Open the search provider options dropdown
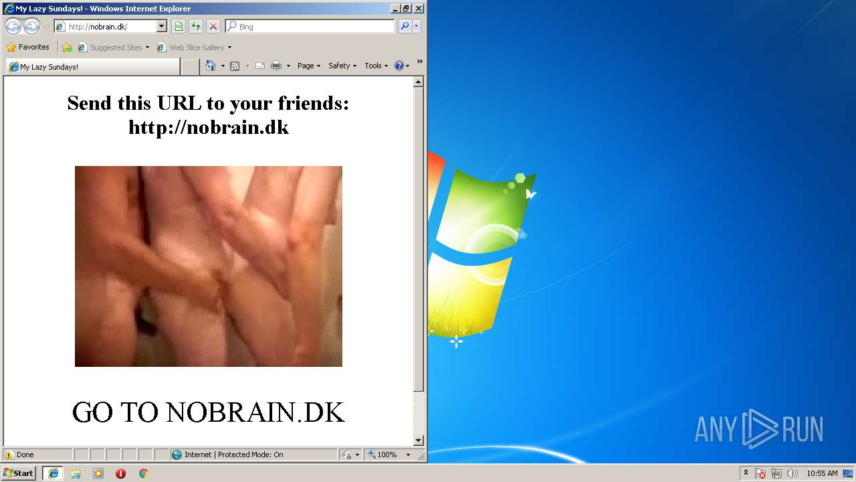Image resolution: width=856 pixels, height=482 pixels. pyautogui.click(x=417, y=27)
